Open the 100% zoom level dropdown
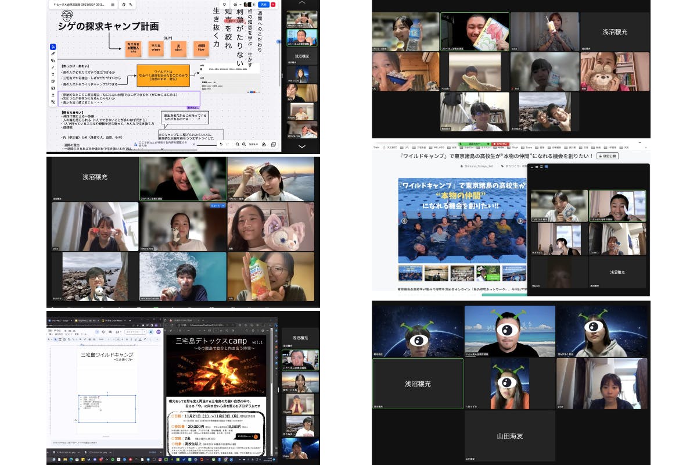 click(x=254, y=144)
